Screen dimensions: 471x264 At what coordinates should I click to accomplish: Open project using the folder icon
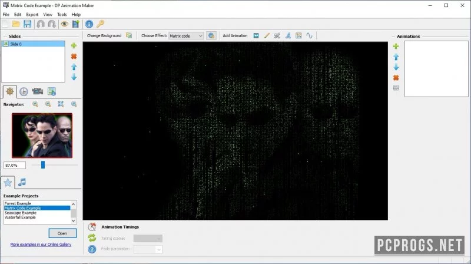coord(16,24)
